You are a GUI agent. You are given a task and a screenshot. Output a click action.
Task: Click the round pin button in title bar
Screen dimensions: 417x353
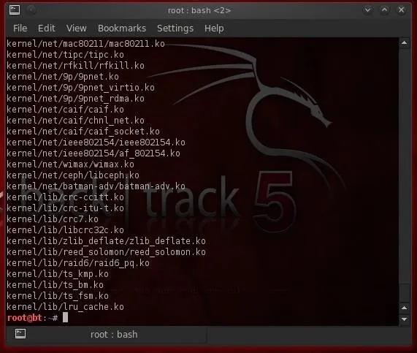coord(31,10)
